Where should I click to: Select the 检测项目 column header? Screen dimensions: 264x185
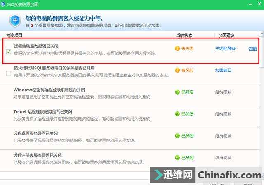point(14,36)
